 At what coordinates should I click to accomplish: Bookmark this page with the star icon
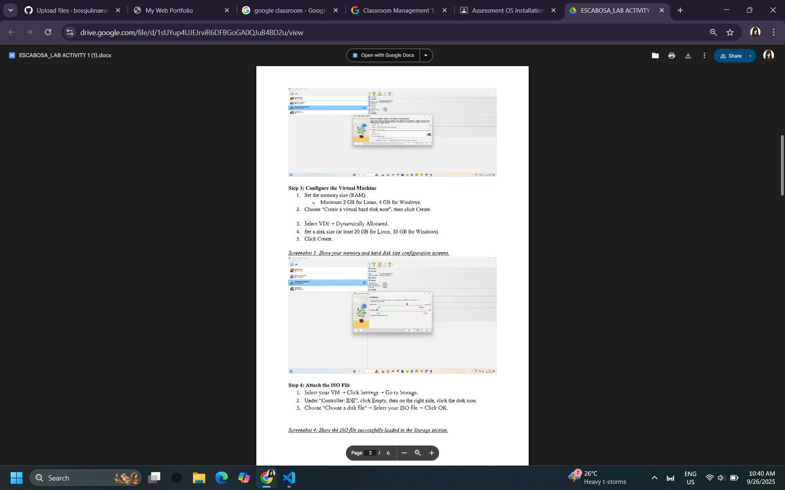coord(730,32)
